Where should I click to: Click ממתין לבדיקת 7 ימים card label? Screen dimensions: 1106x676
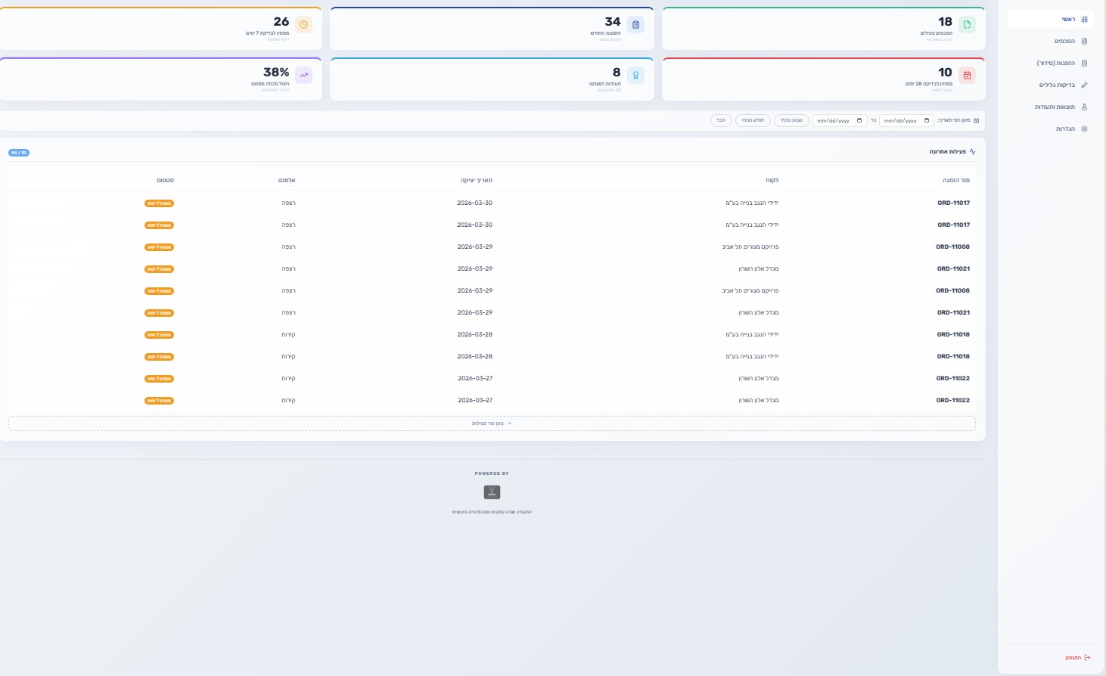[x=267, y=33]
